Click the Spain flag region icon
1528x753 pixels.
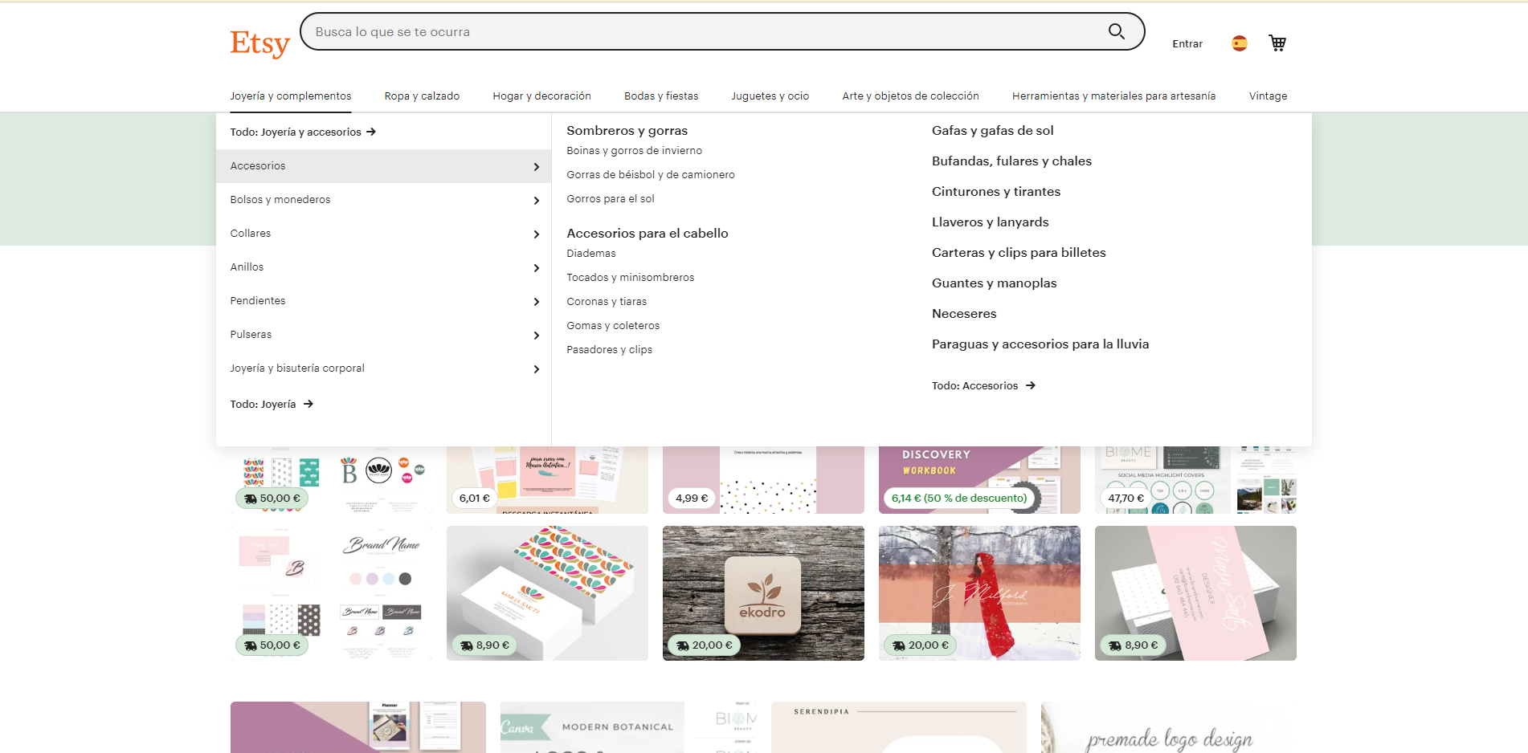click(x=1239, y=43)
